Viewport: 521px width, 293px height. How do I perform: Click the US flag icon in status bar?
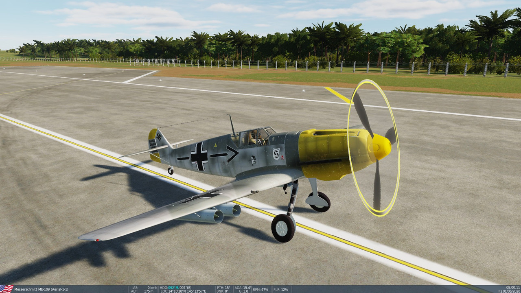coord(7,289)
